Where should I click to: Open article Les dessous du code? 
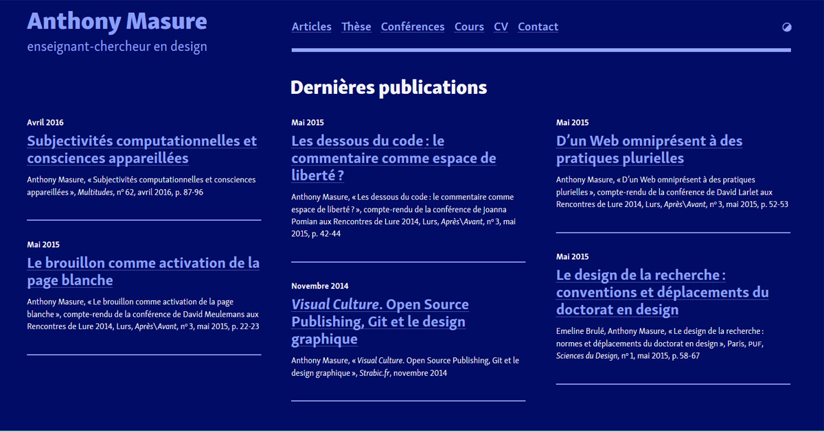(x=393, y=158)
